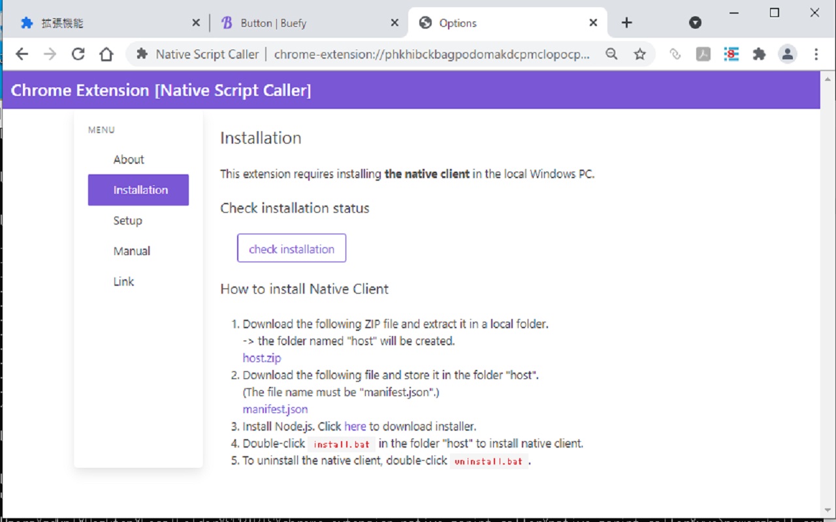This screenshot has height=522, width=836.
Task: Open a new tab with the plus button
Action: (626, 22)
